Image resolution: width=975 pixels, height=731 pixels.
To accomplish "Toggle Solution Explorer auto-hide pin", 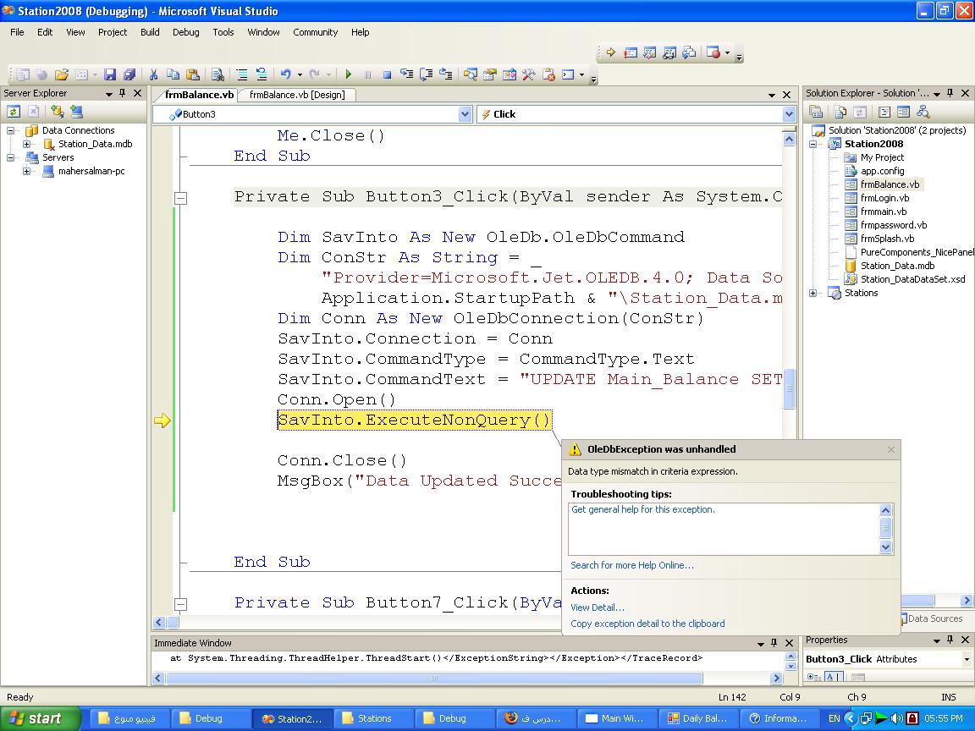I will 950,93.
